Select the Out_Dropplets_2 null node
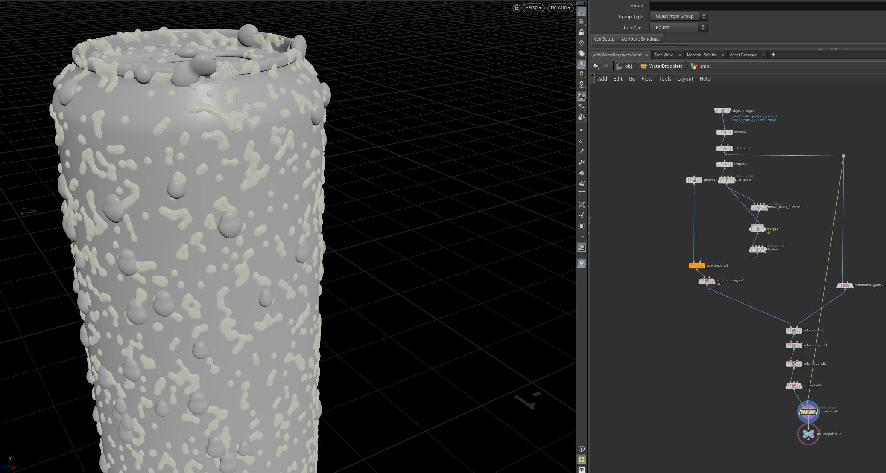Image resolution: width=886 pixels, height=473 pixels. (x=808, y=434)
